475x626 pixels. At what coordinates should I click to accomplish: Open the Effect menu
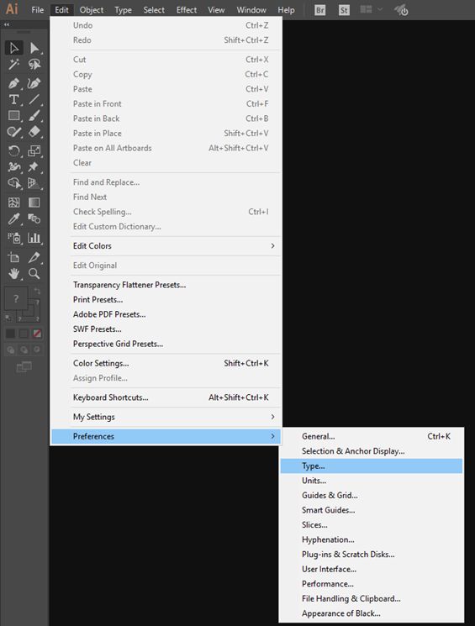(x=187, y=10)
